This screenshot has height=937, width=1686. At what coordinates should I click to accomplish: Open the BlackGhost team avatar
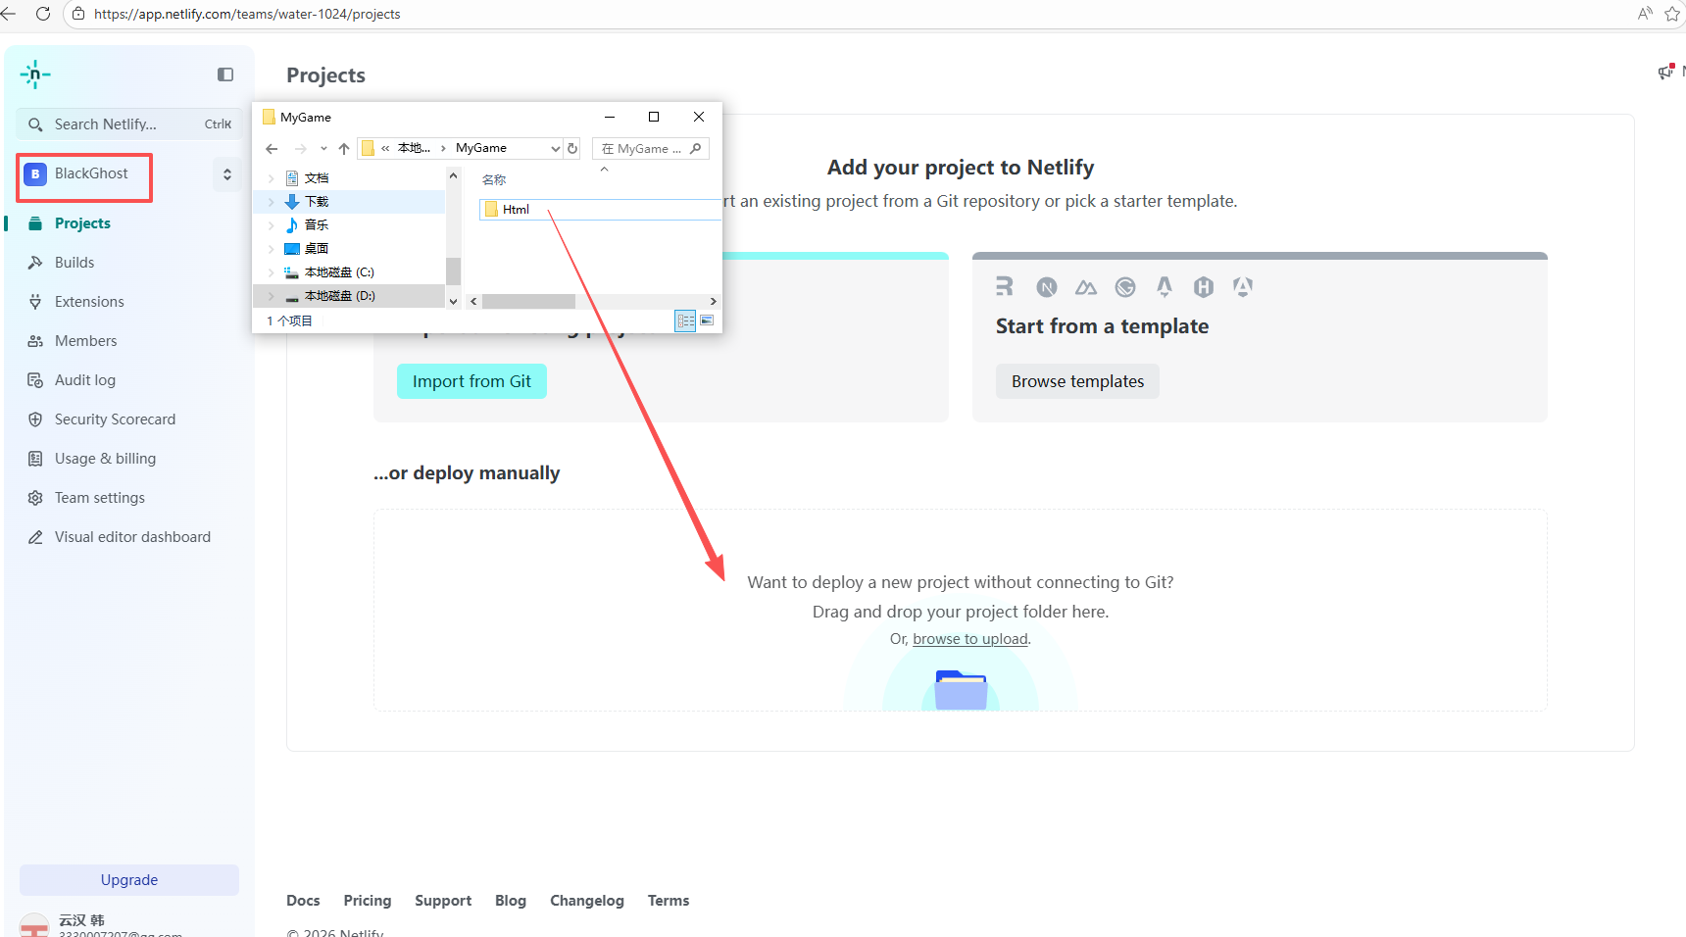click(35, 173)
